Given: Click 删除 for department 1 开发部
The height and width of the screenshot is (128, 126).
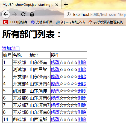Looking at the screenshot, I should pos(82,62).
